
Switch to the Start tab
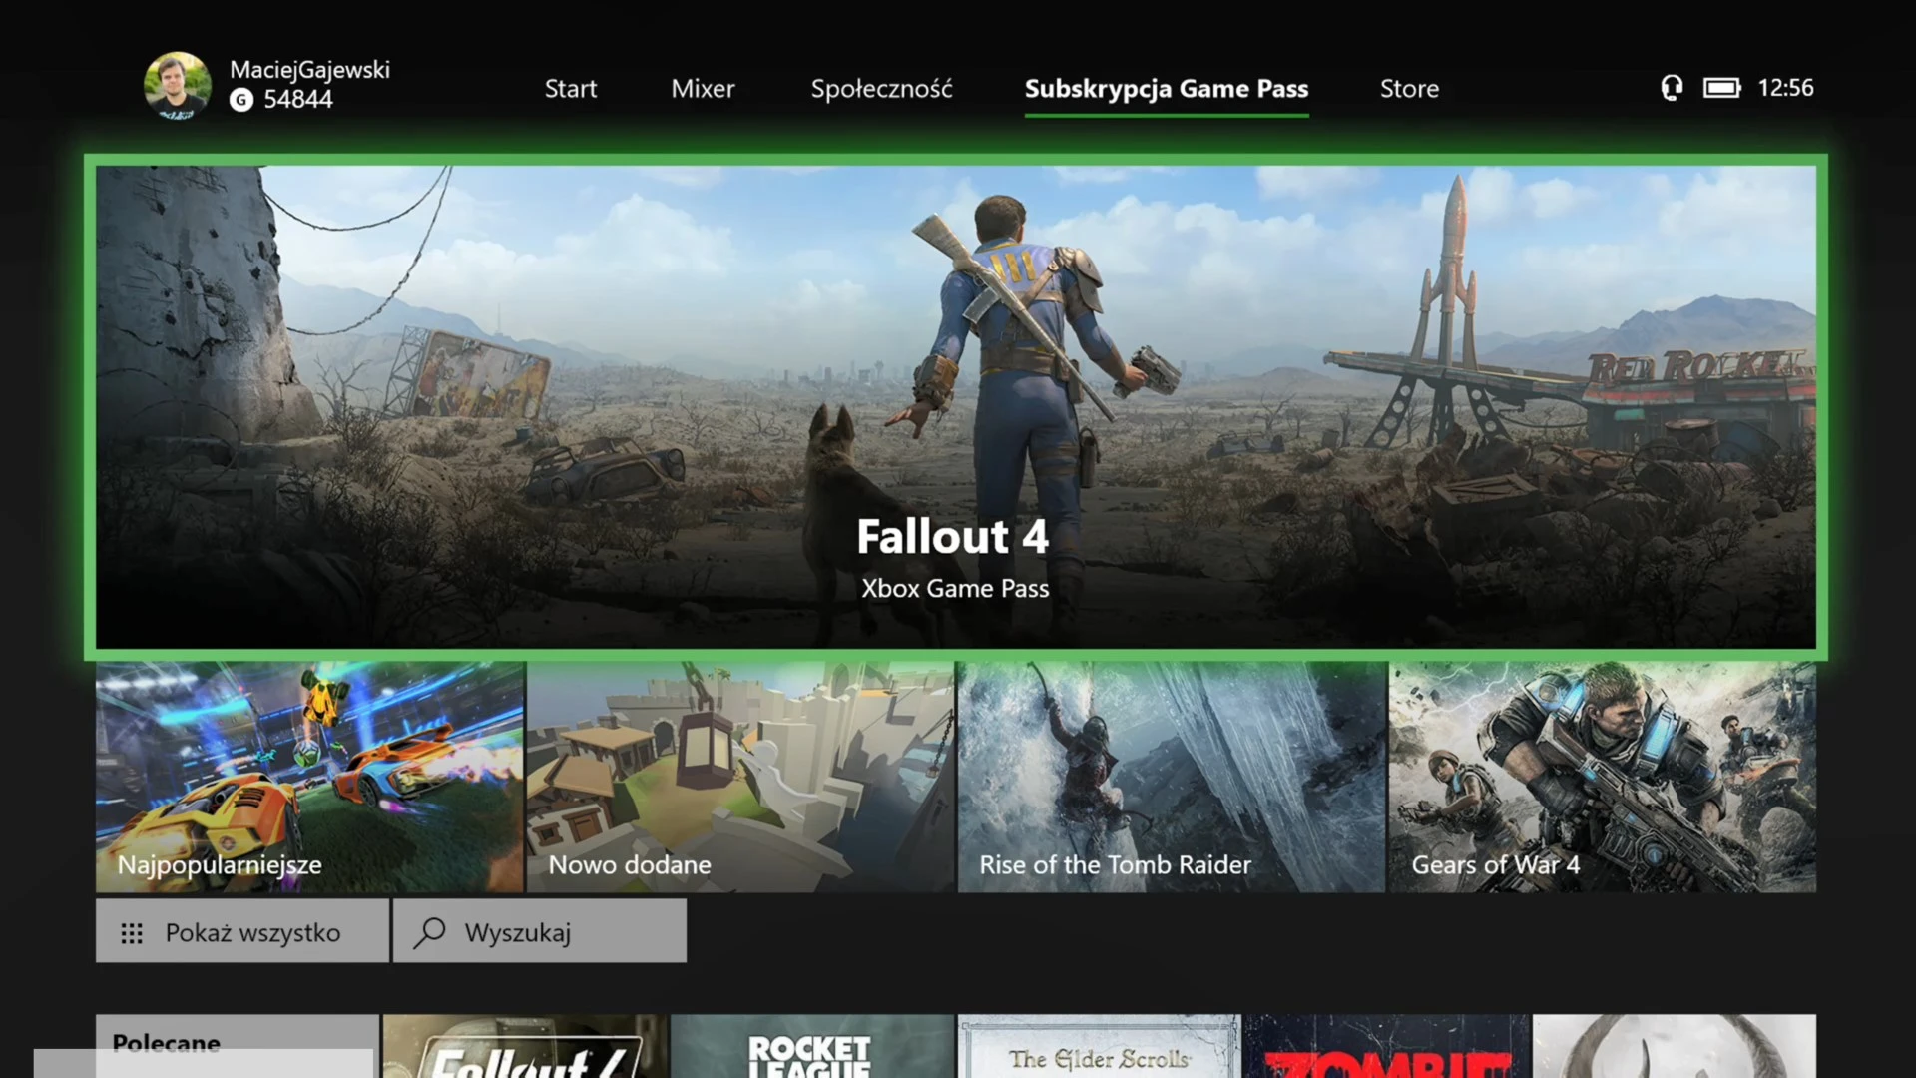click(x=570, y=89)
